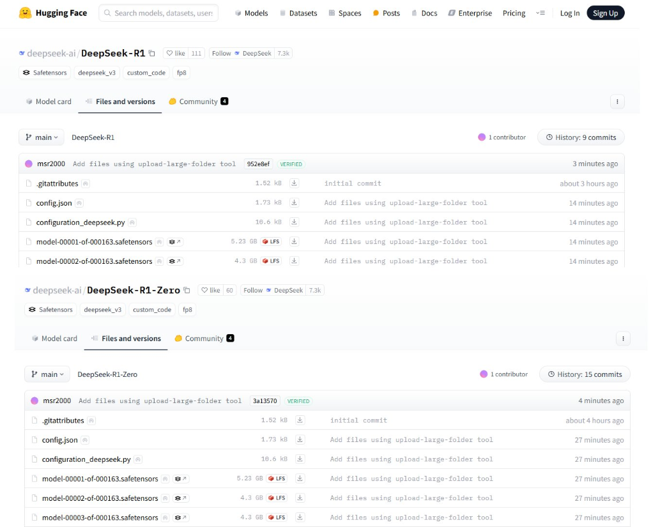Open three-dot menu for DeepSeek-R1 repo
Viewport: 651px width, 527px height.
pyautogui.click(x=617, y=102)
